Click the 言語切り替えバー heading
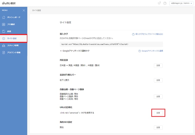The image size is (195, 135). point(68,75)
